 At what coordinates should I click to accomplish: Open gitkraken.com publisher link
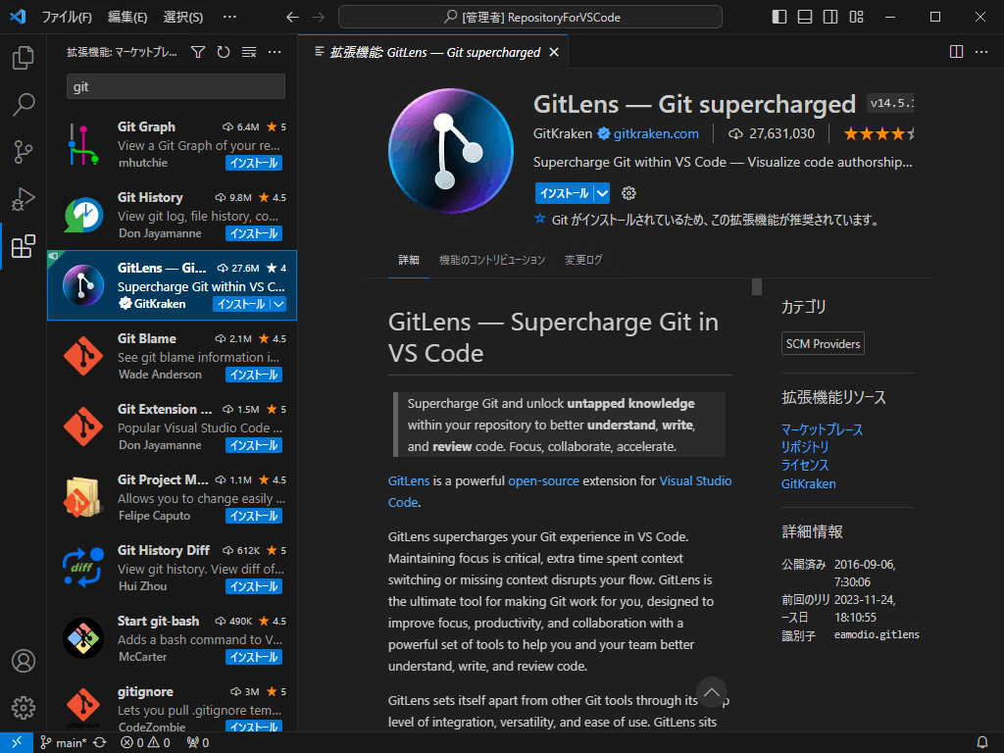tap(656, 133)
